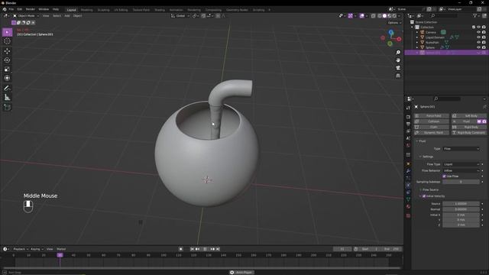Click the Source velocity value field
Screen dimensions: 489x275
(461, 204)
